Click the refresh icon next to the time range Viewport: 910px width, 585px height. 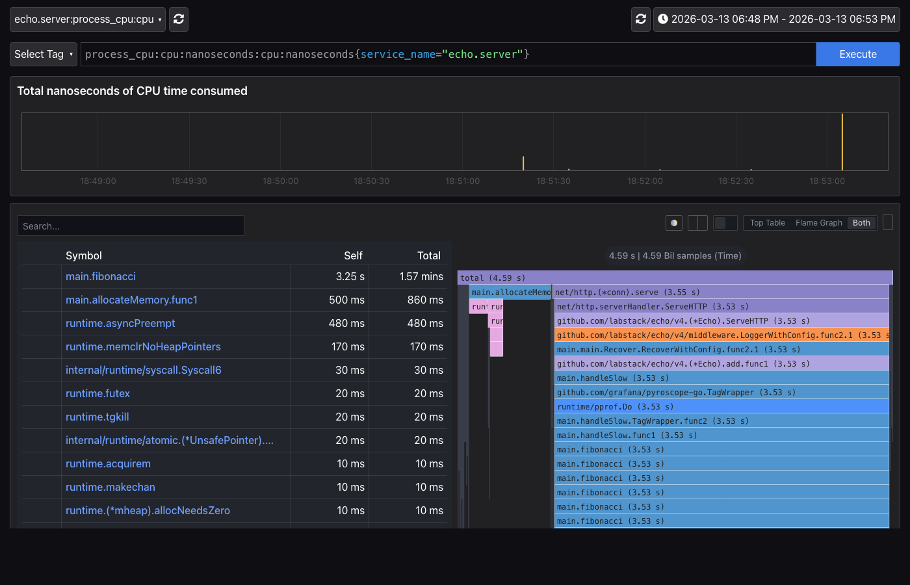click(x=640, y=19)
